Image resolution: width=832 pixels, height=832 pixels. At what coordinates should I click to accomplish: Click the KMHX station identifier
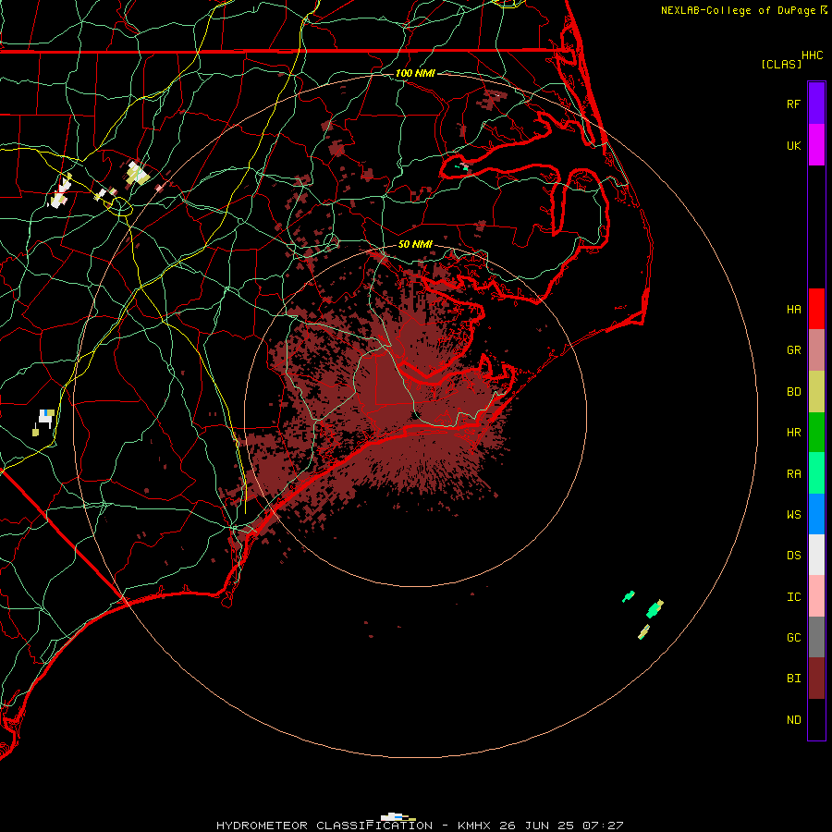(474, 826)
